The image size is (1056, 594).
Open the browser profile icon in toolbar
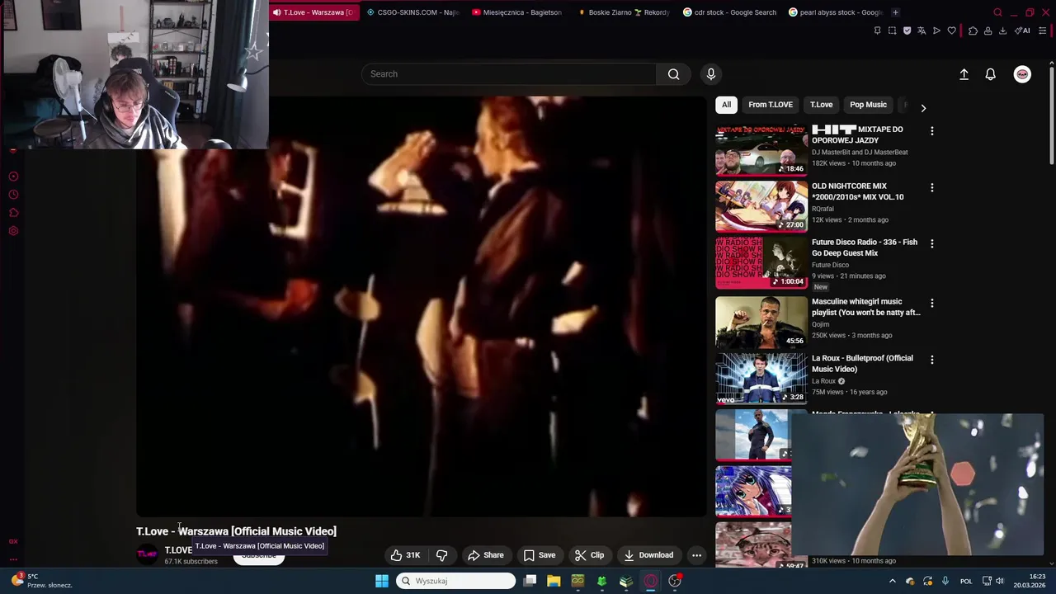point(988,31)
